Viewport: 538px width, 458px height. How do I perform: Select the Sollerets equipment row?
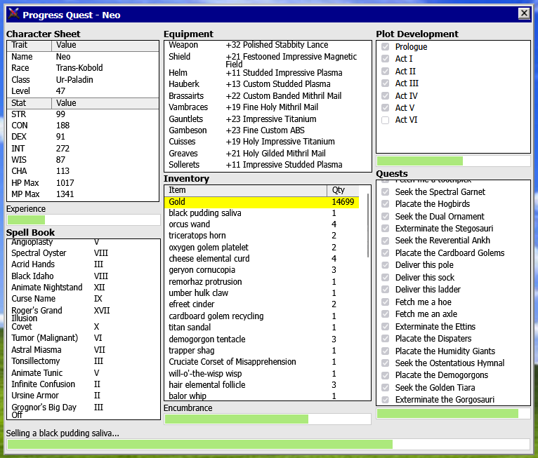[268, 165]
